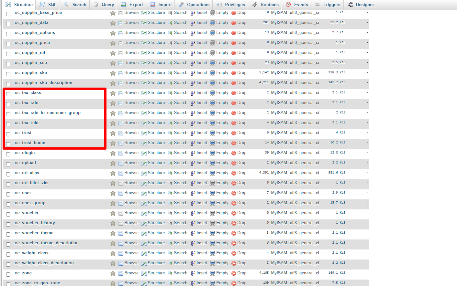Click Empty icon for oc_user row
Image resolution: width=457 pixels, height=286 pixels.
point(213,193)
